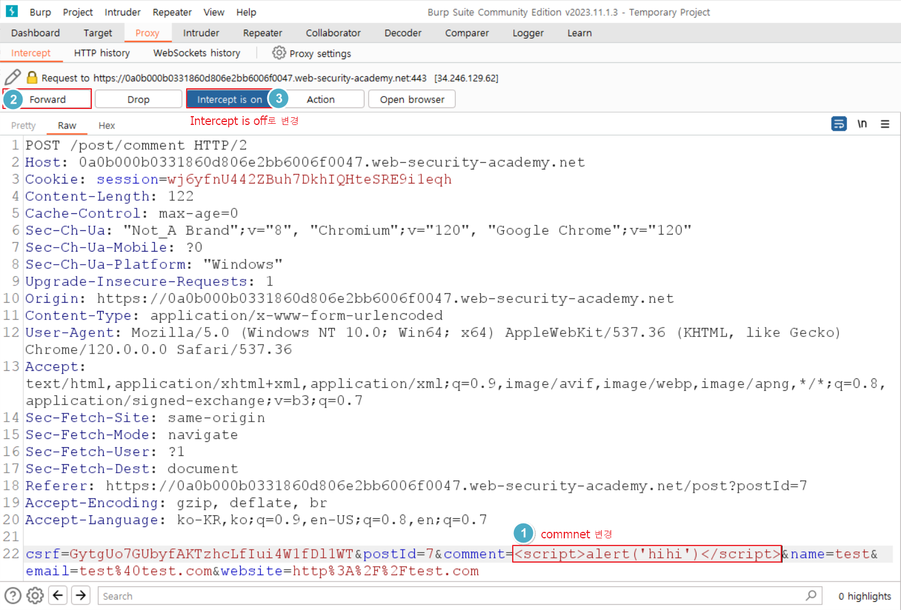This screenshot has height=610, width=901.
Task: Click the pencil edit target icon
Action: point(12,78)
